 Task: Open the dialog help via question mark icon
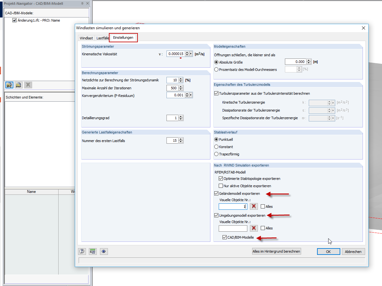point(82,251)
